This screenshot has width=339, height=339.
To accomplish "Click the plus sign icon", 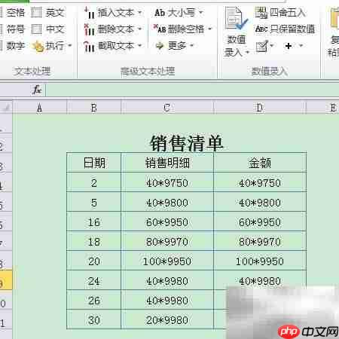I will coord(289,46).
